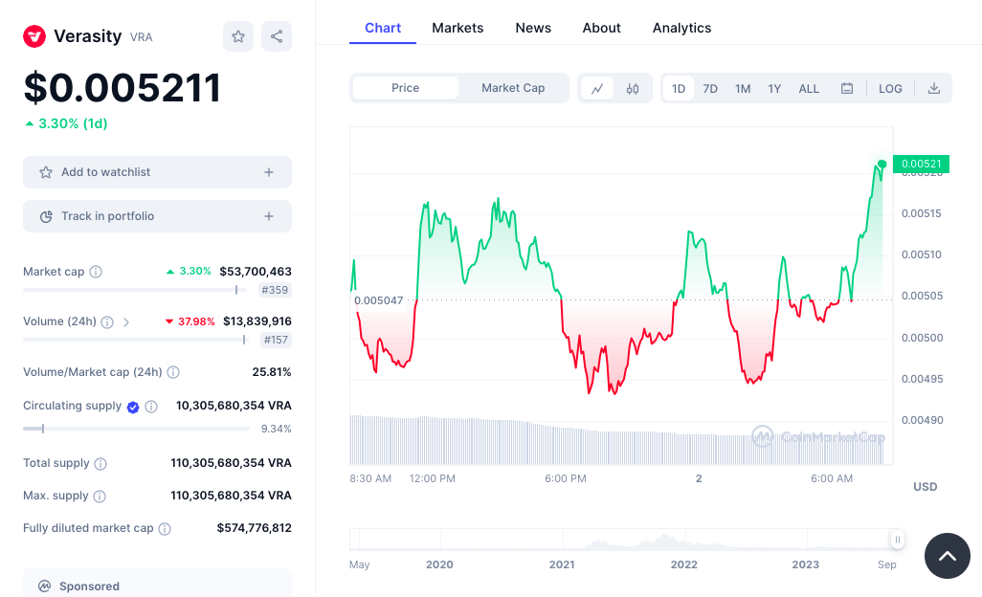
Task: Click the 0.00521 current price label
Action: [x=921, y=164]
